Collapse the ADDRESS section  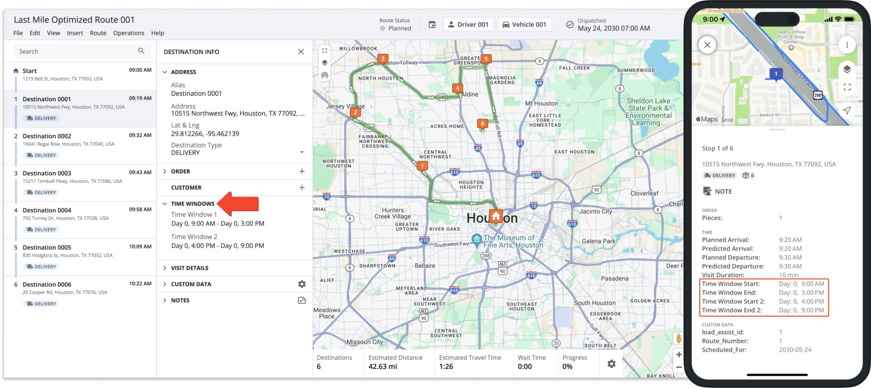point(165,72)
